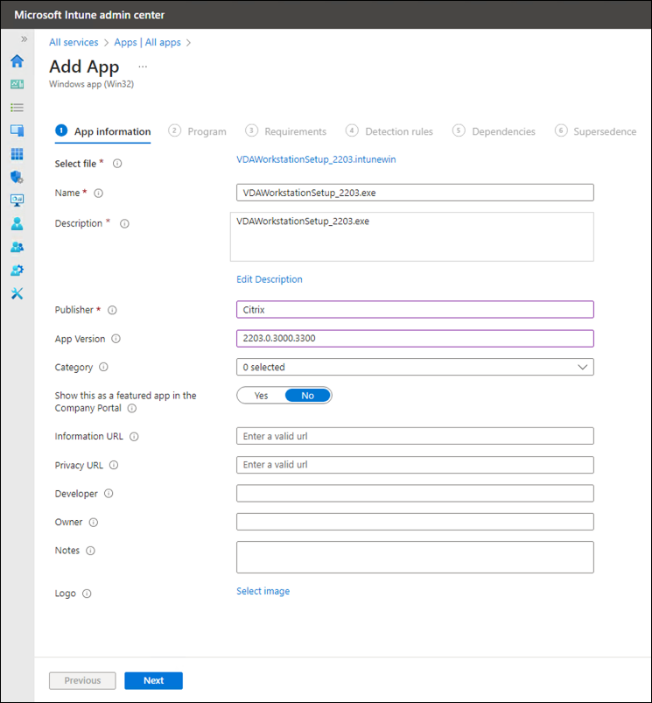The image size is (652, 703).
Task: Click the Edit Description link
Action: tap(270, 279)
